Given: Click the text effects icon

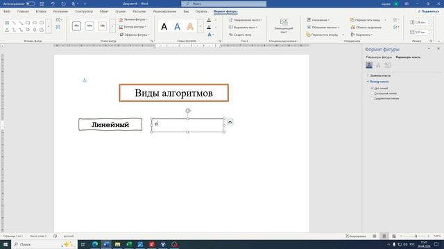Looking at the screenshot, I should point(210,35).
